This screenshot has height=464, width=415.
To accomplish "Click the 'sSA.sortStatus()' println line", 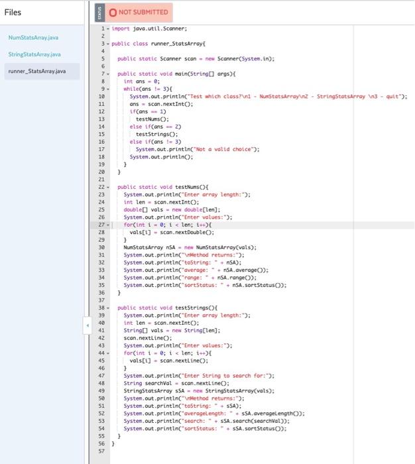I will pyautogui.click(x=205, y=428).
